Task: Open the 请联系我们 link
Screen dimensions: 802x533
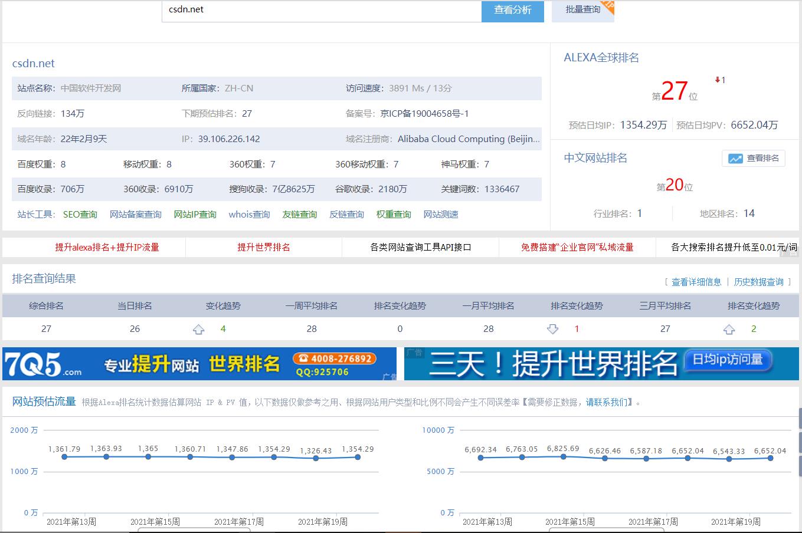Action: point(607,403)
